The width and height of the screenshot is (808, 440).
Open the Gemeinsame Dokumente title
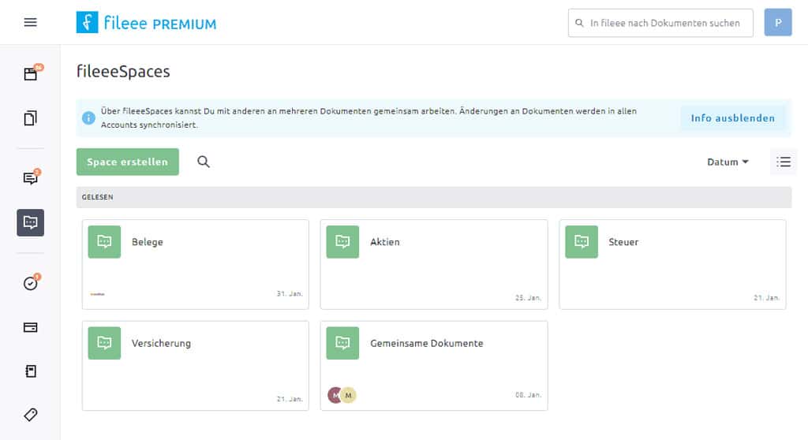[427, 343]
